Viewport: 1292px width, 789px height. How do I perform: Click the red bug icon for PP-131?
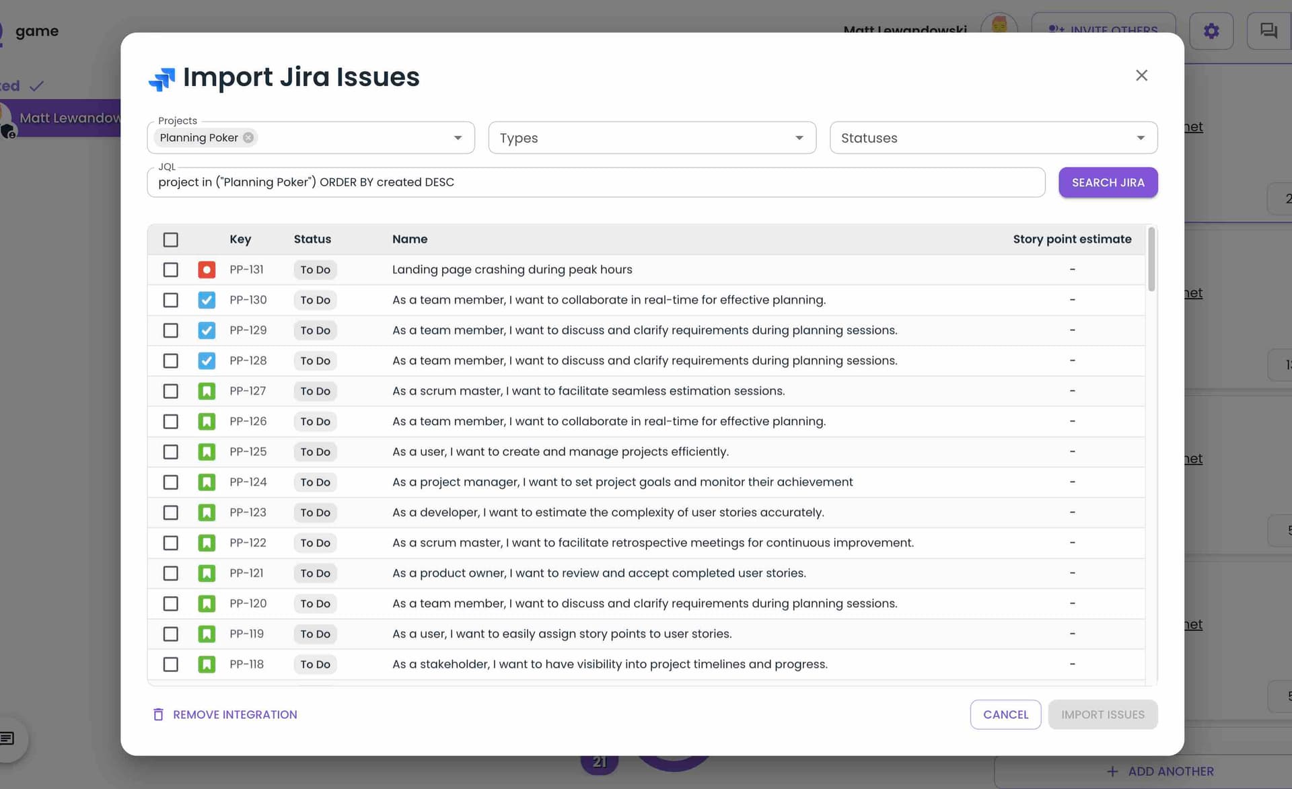[207, 270]
